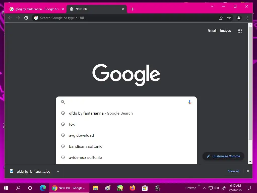Open downloaded gfdg_by_fantarian jpg file
This screenshot has height=193, width=257.
30,171
